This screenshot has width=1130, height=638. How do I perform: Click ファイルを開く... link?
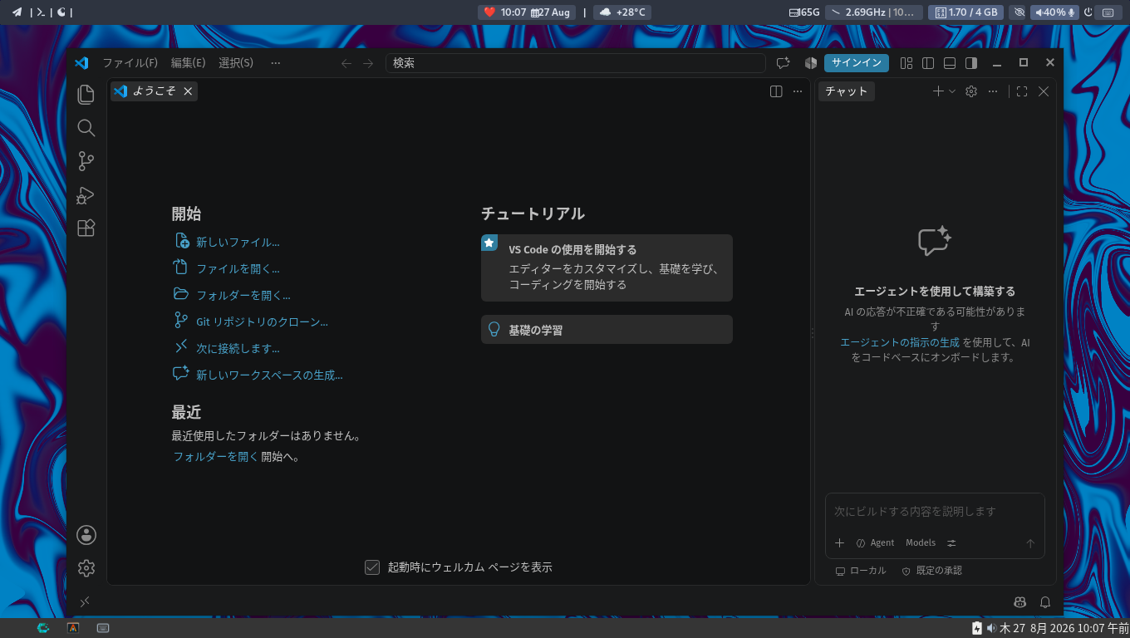click(x=238, y=269)
